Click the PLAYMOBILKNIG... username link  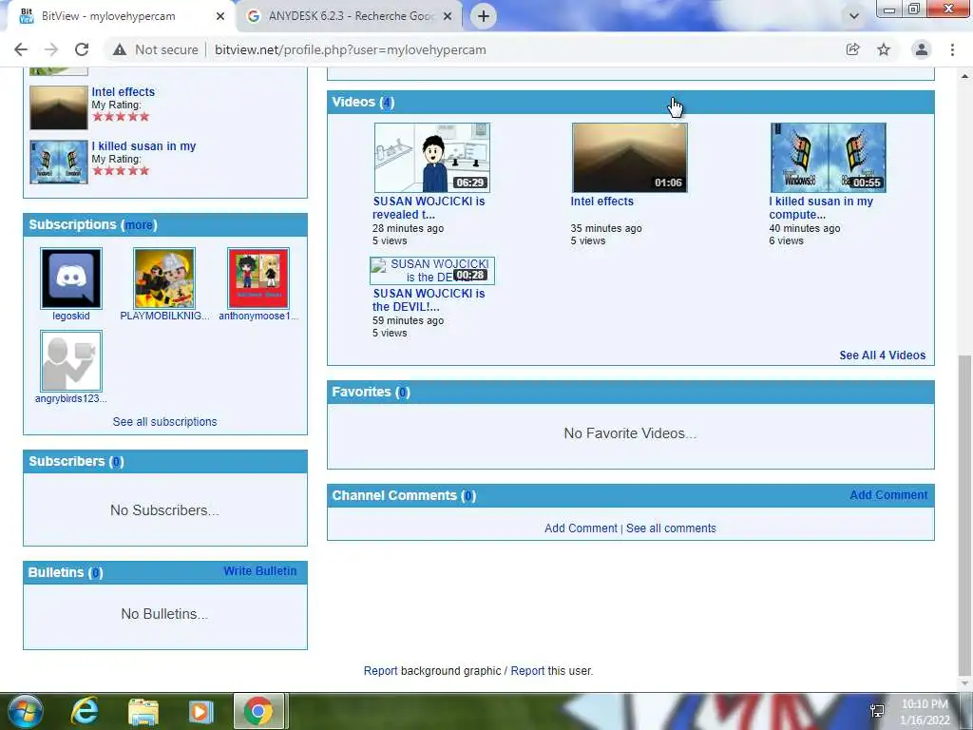(165, 316)
